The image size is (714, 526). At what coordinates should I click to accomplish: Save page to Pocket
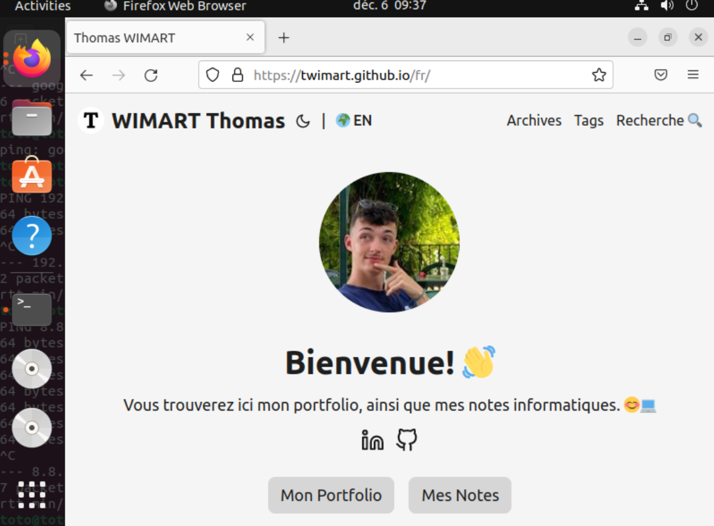pyautogui.click(x=661, y=75)
